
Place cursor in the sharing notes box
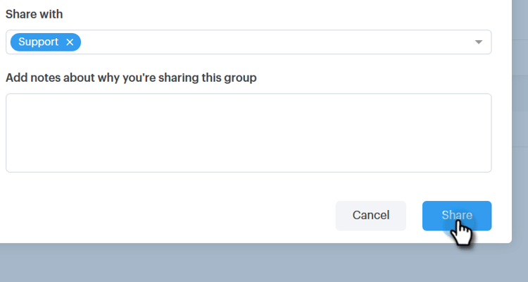(x=249, y=133)
